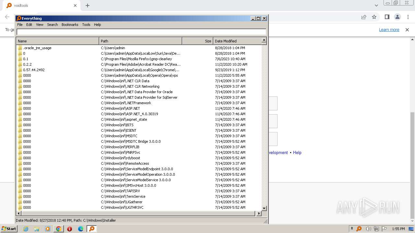Click path C:\Windows\inf\.NET Data Provider for SqlServer

[139, 97]
